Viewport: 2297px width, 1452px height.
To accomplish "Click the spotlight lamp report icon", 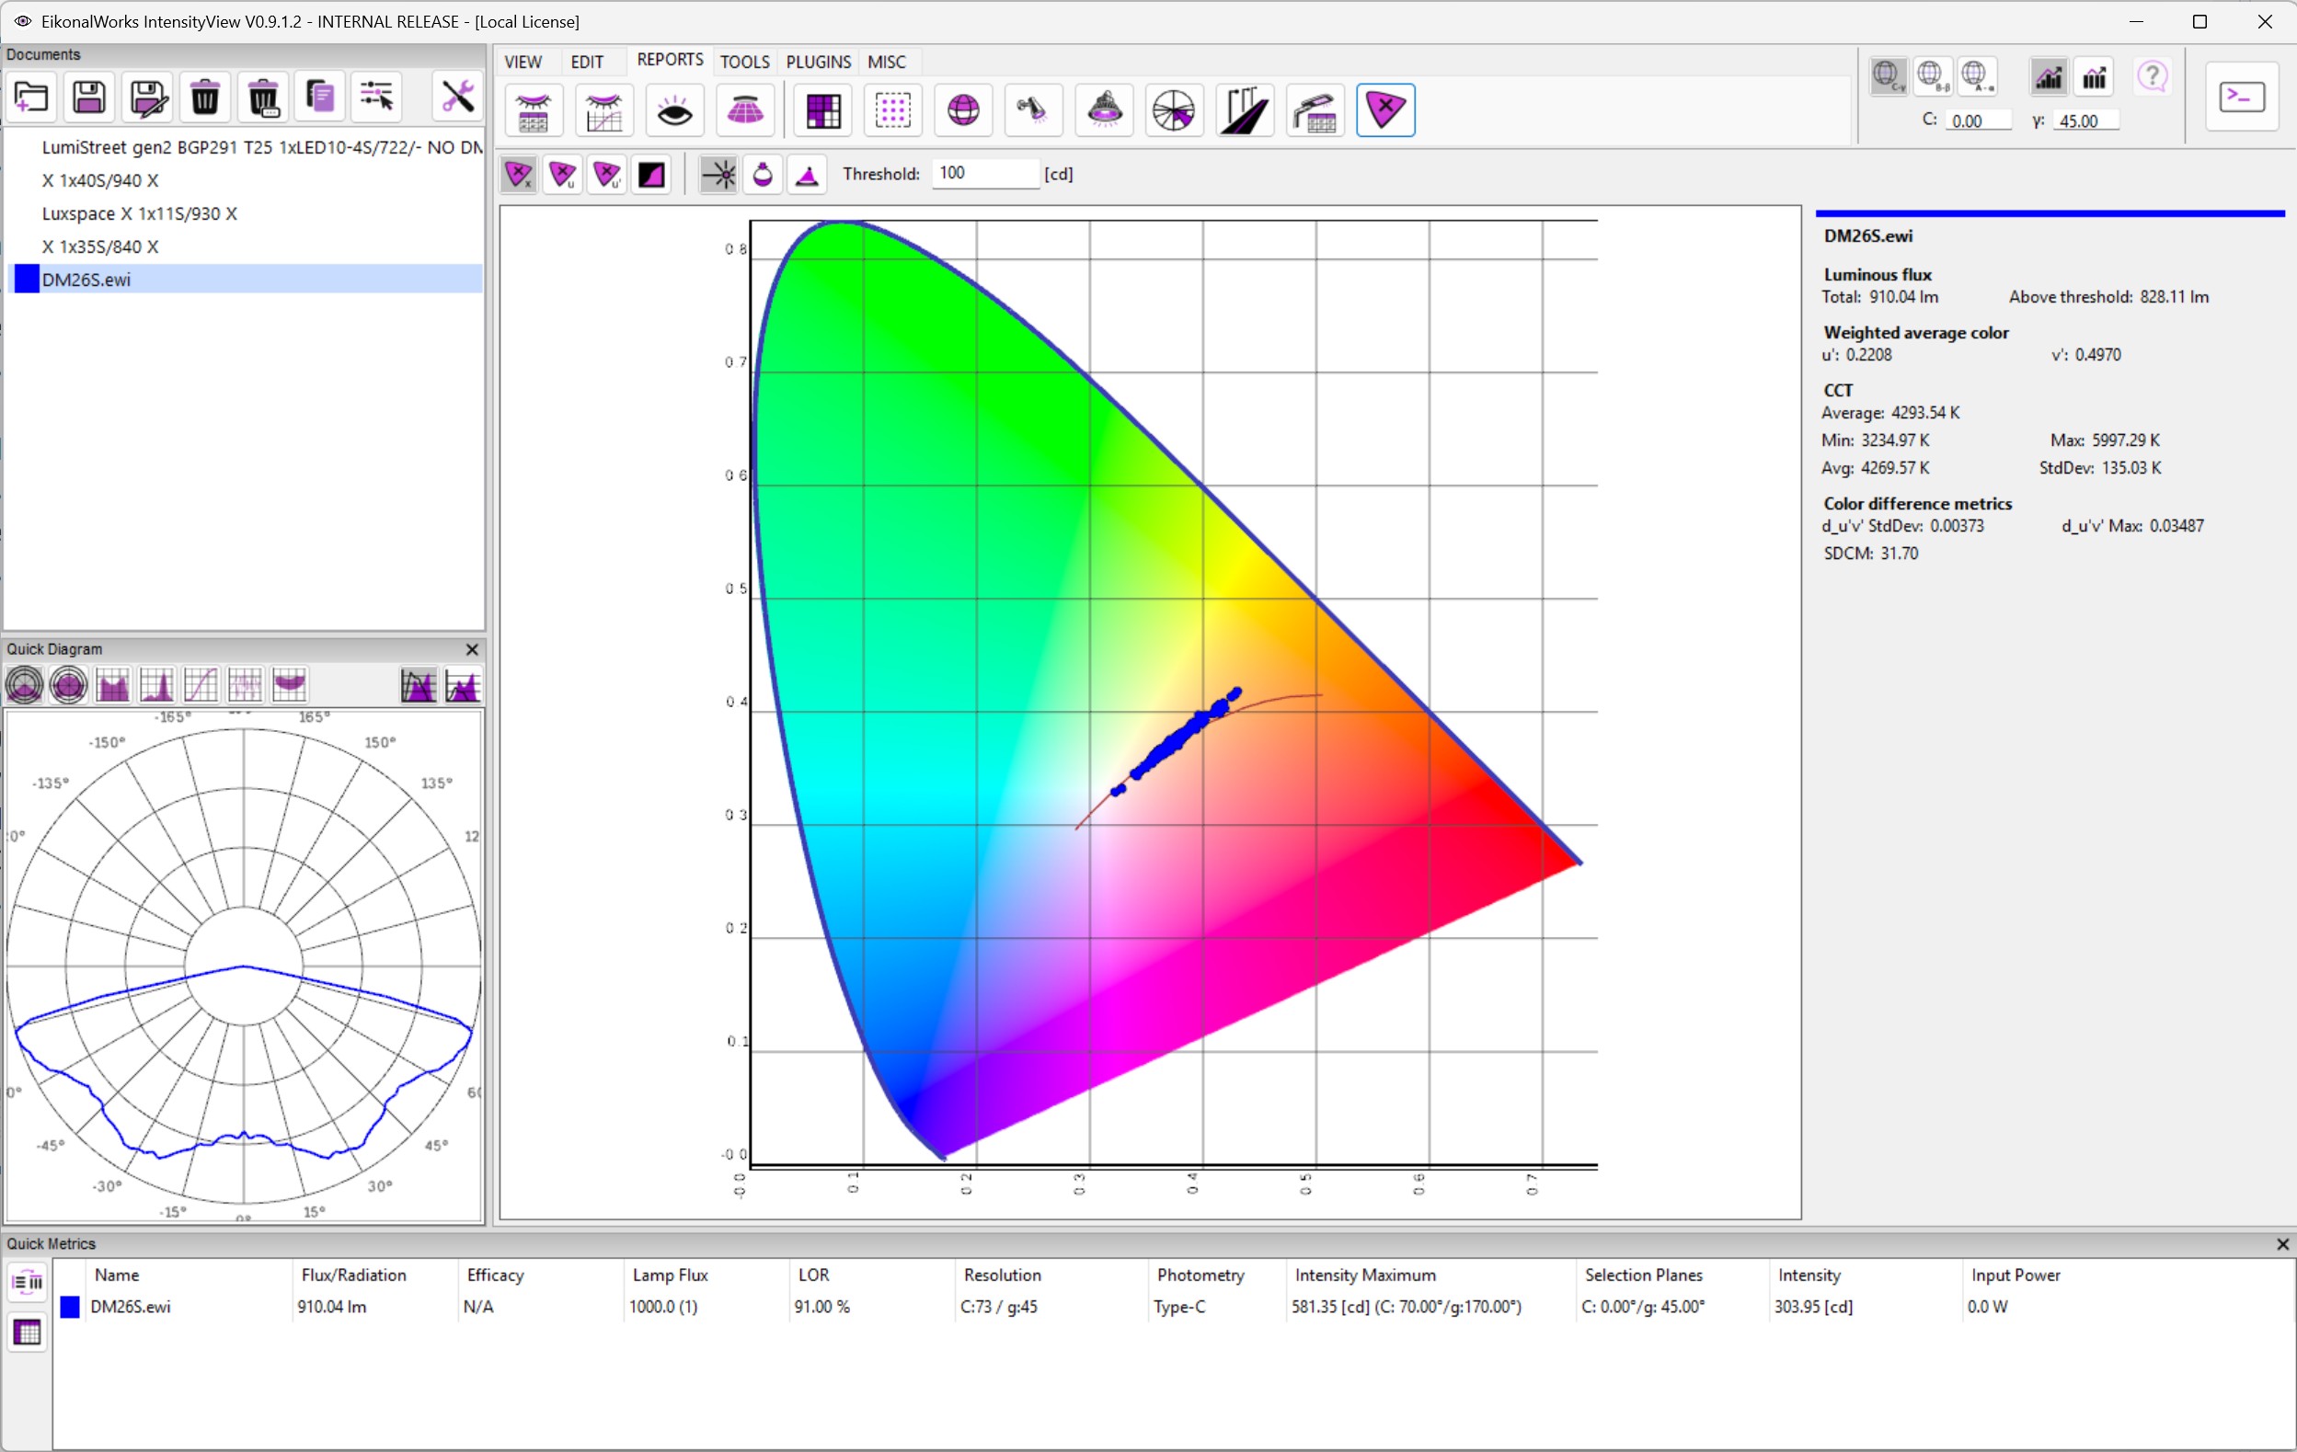I will click(x=1033, y=110).
